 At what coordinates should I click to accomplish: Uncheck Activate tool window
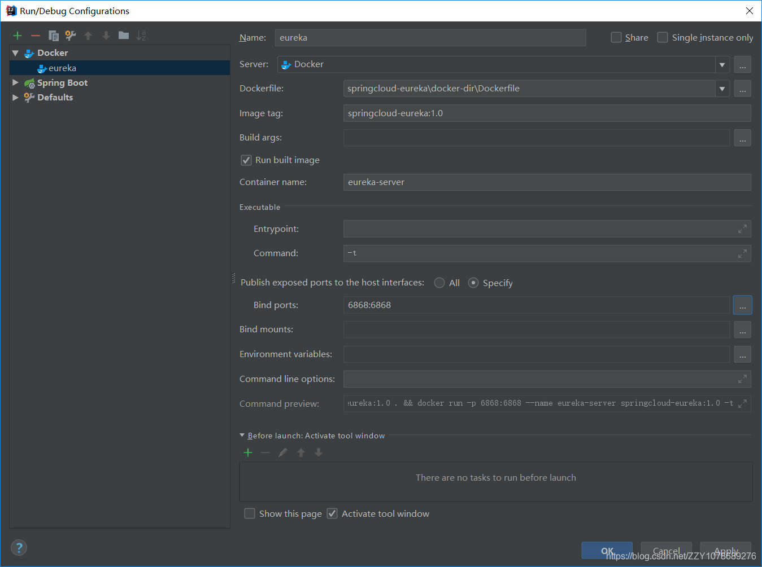click(x=332, y=513)
